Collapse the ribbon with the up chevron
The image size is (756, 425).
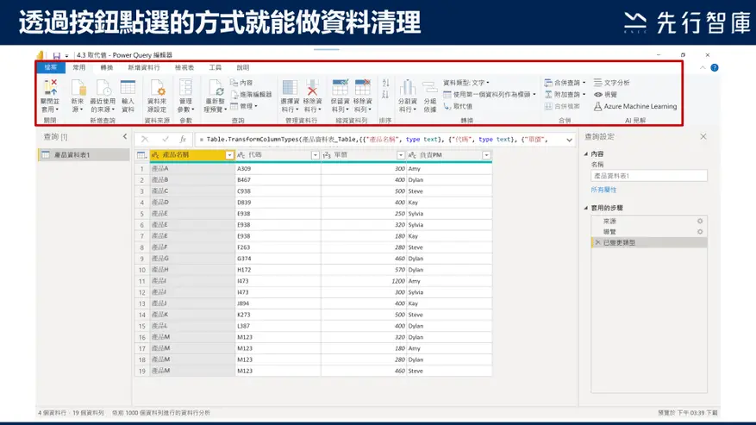tap(703, 68)
